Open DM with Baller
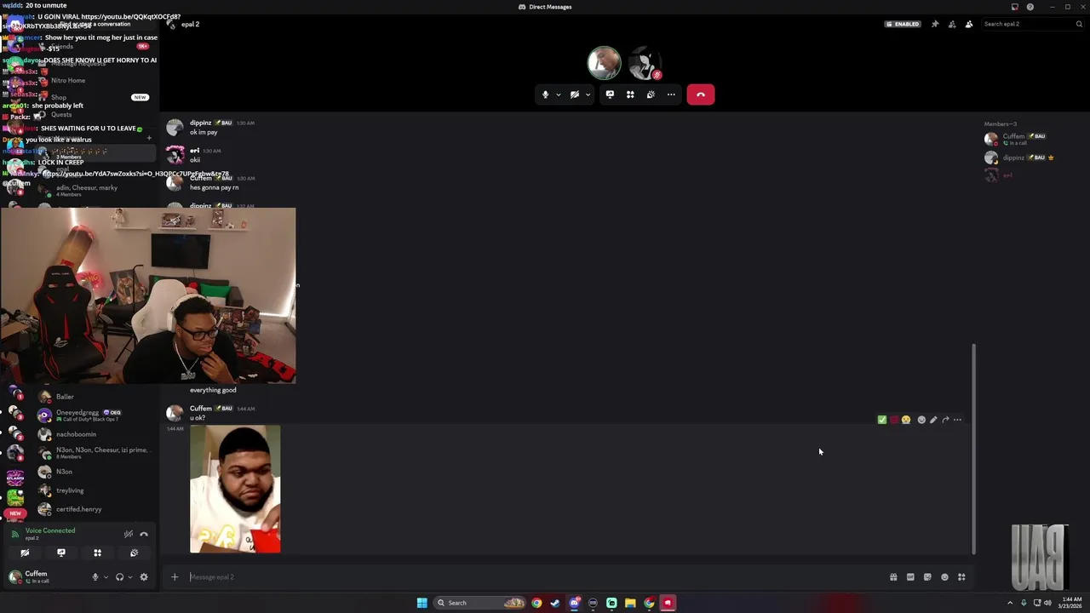This screenshot has width=1090, height=613. click(x=94, y=397)
